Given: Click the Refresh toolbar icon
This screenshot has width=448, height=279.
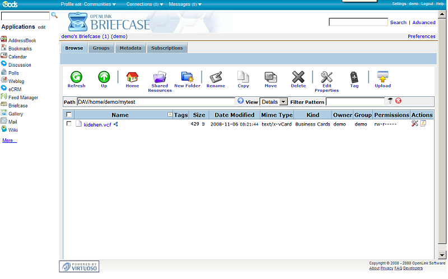Looking at the screenshot, I should pyautogui.click(x=76, y=78).
